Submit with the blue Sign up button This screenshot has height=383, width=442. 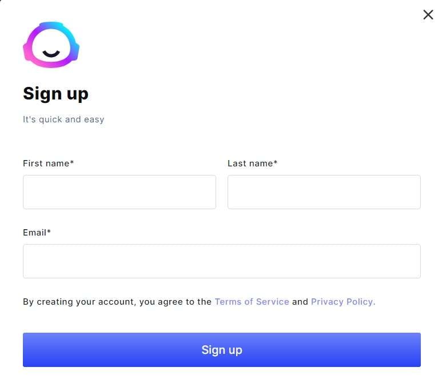[221, 350]
